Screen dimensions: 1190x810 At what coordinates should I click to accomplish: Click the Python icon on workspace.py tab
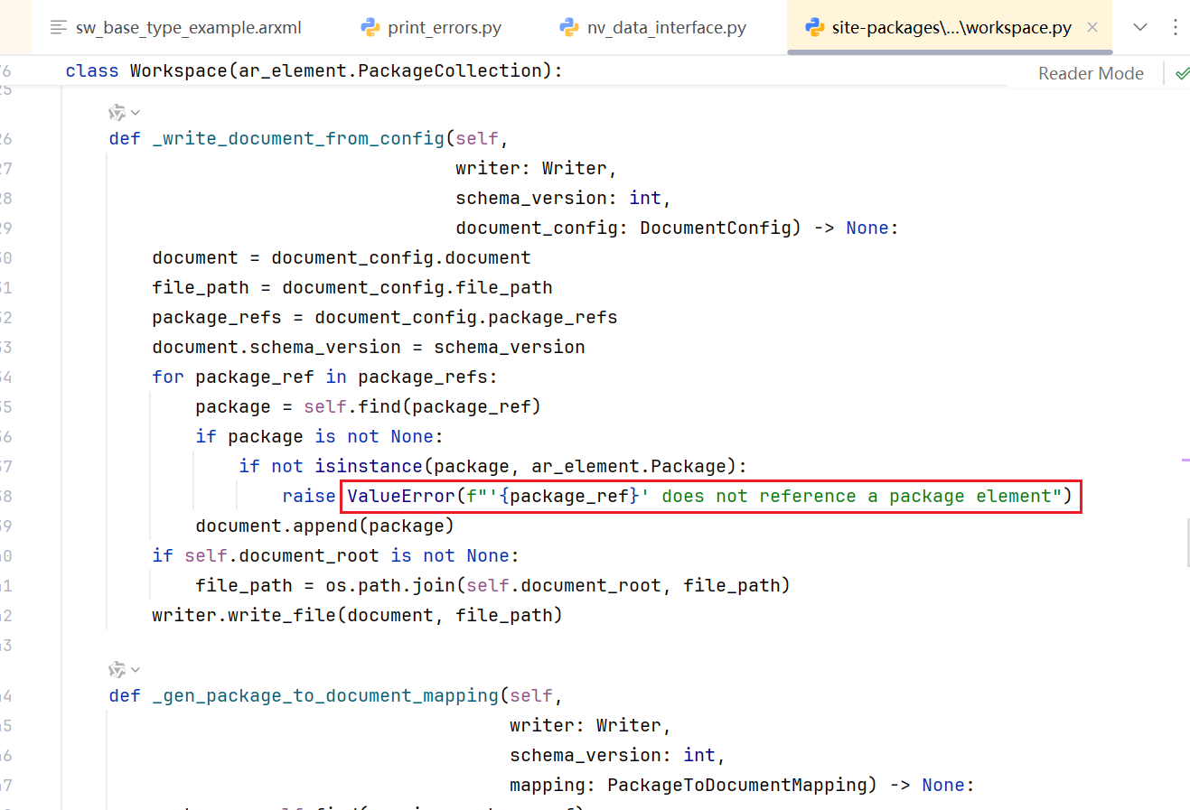click(x=814, y=28)
